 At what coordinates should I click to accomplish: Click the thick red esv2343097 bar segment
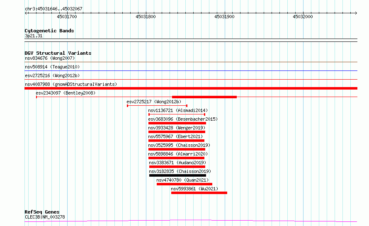coord(204,97)
